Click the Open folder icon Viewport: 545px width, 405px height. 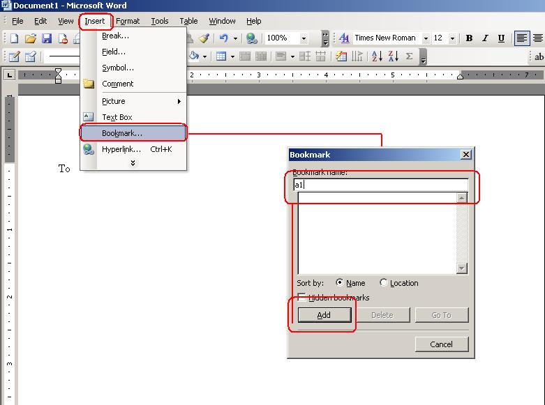[x=30, y=38]
